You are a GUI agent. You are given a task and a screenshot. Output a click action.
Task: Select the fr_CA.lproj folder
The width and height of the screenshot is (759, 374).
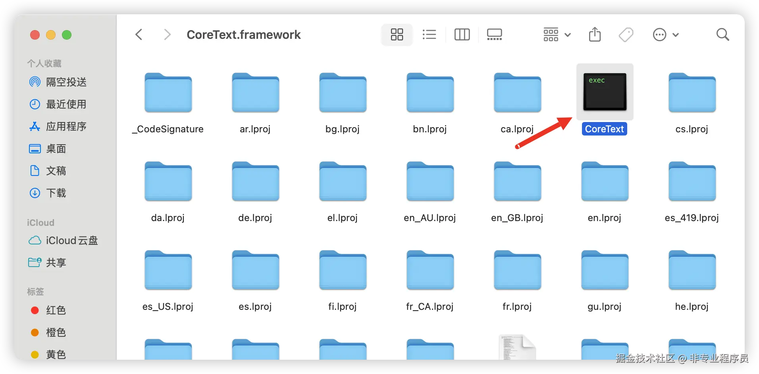pos(430,270)
